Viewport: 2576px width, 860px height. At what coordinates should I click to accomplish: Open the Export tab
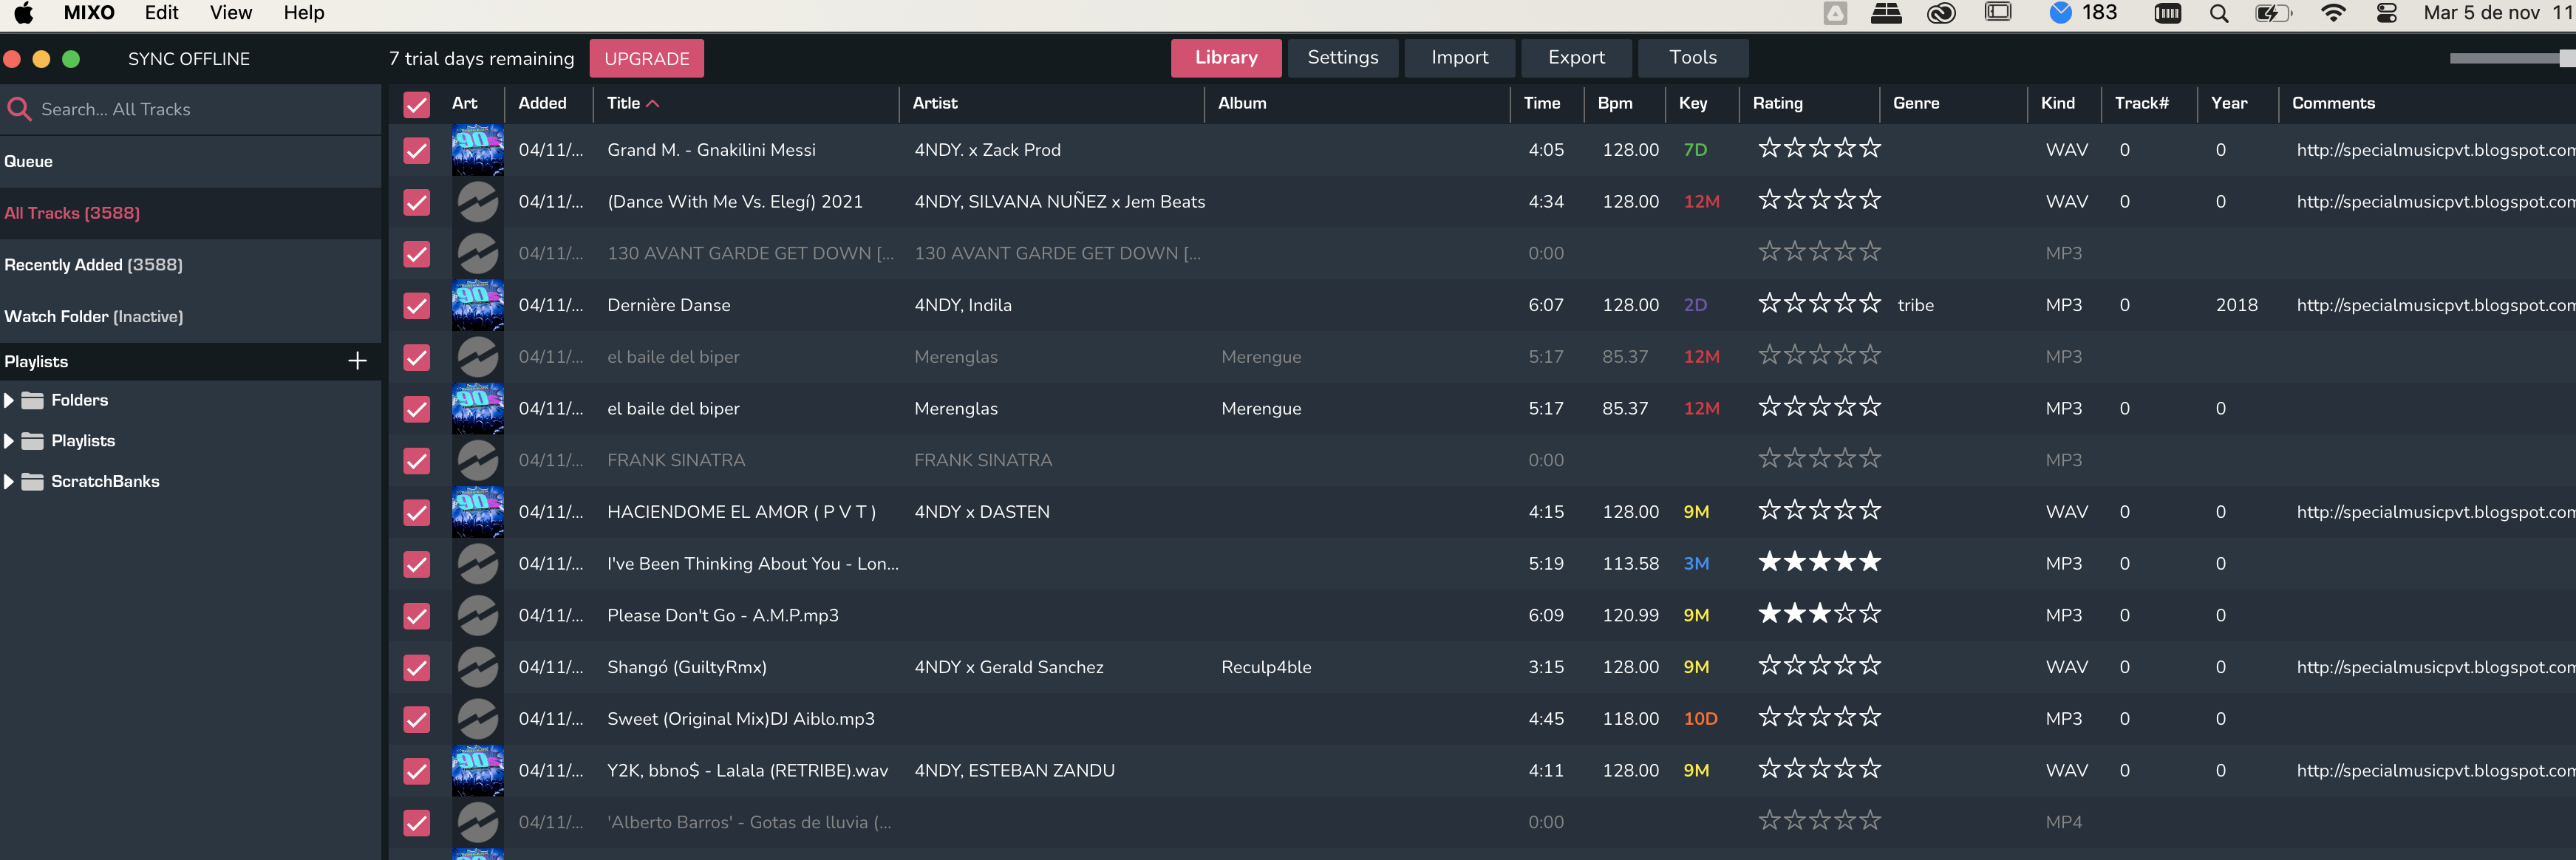(x=1576, y=58)
